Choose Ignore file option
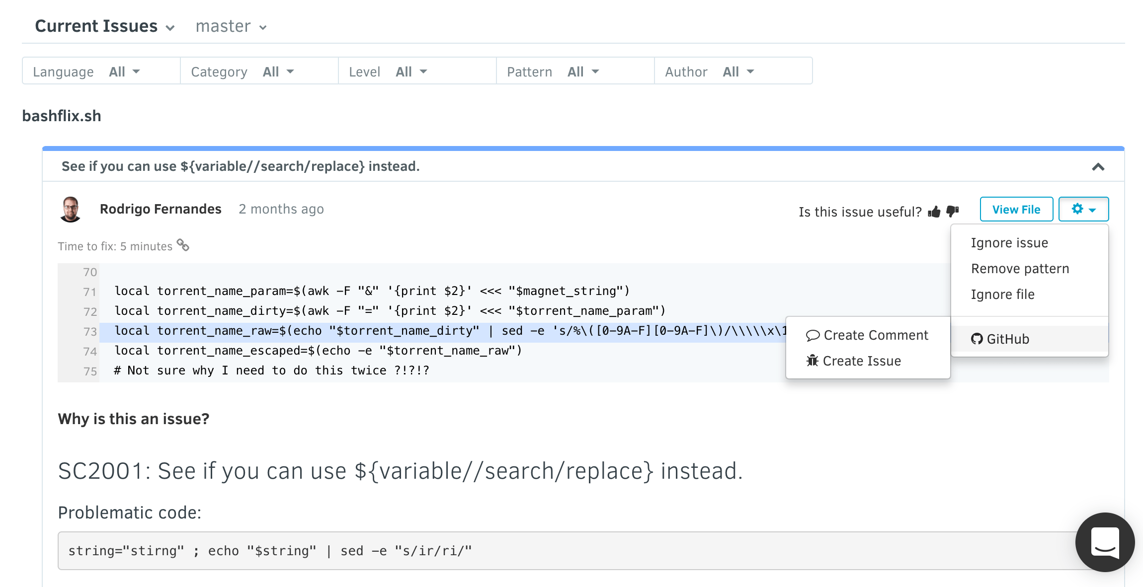Screen dimensions: 1143x587 (x=1002, y=294)
